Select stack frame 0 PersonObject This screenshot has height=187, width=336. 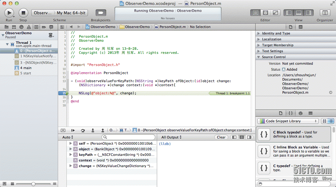[x=29, y=51]
